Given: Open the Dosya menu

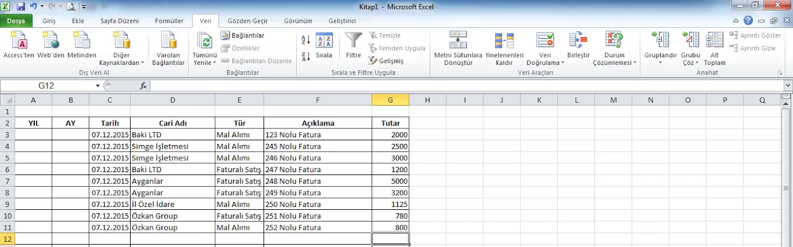Looking at the screenshot, I should point(16,21).
